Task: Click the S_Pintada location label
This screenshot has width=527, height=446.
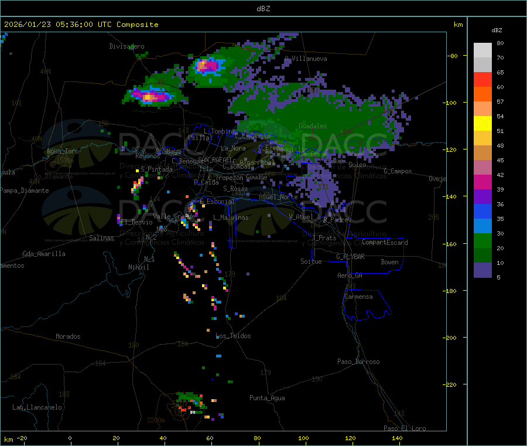Action: coord(156,169)
